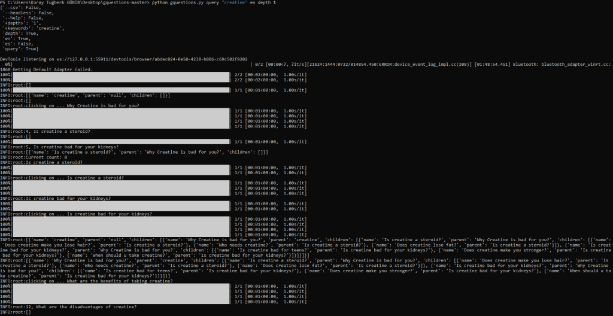Click the '--csv': False option line

(22, 8)
